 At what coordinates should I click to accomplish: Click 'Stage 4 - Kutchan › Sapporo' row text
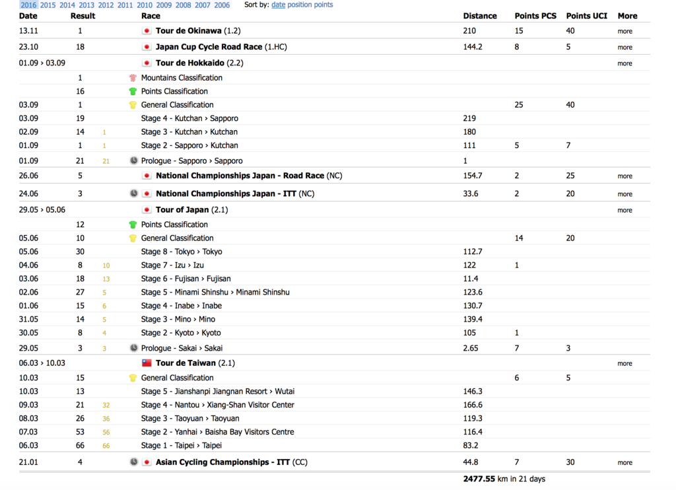[189, 119]
